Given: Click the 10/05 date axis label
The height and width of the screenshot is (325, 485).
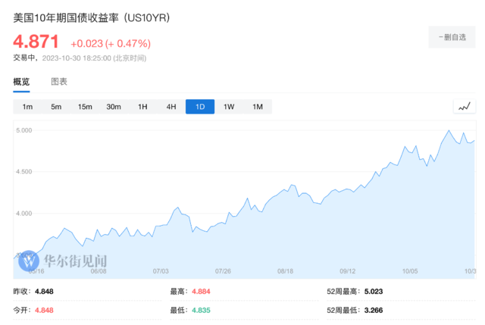Looking at the screenshot, I should [x=410, y=271].
